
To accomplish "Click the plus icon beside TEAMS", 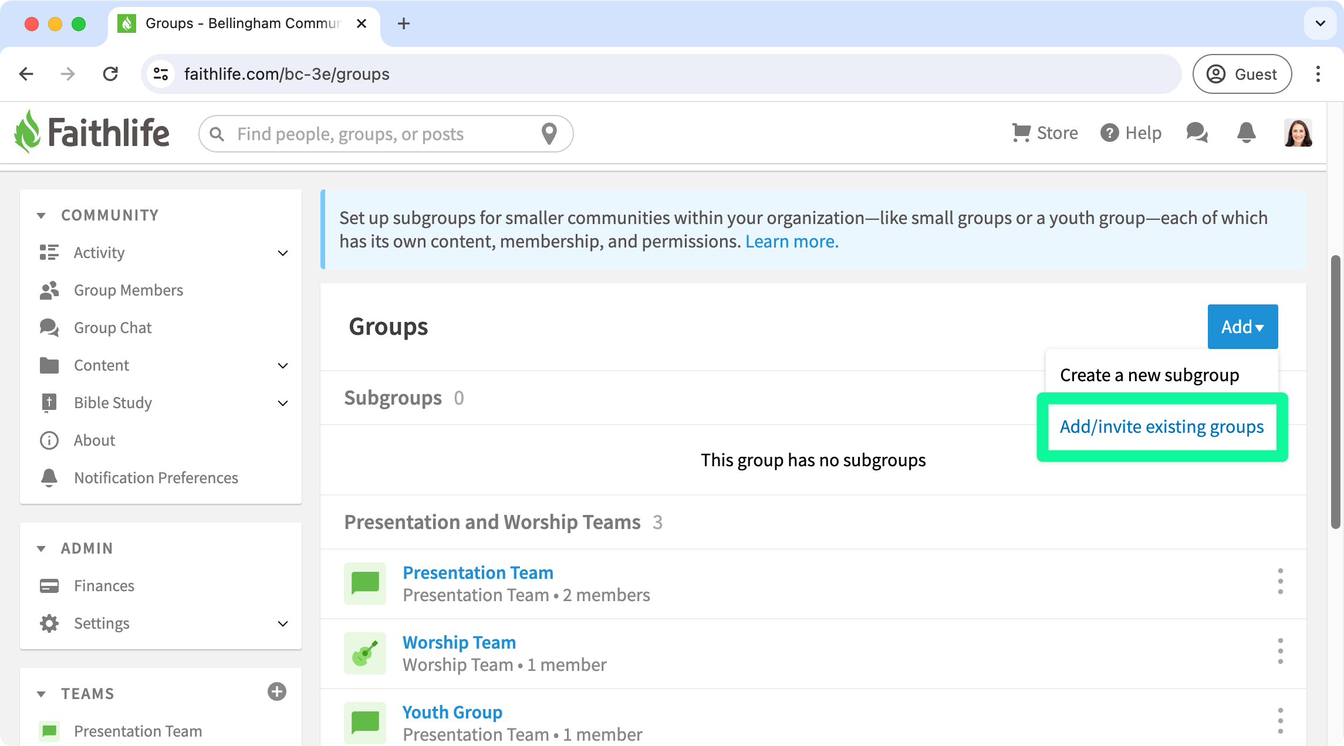I will point(276,692).
